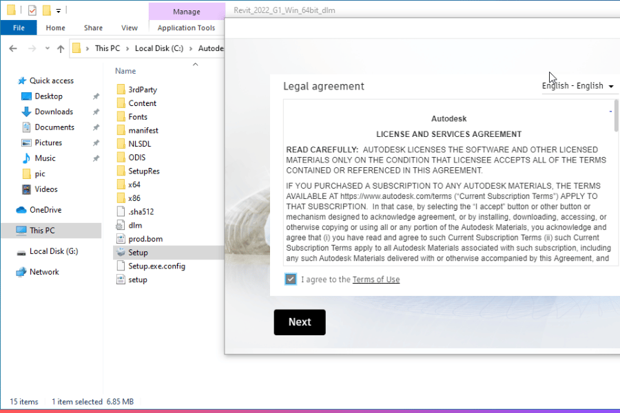This screenshot has width=620, height=413.
Task: Click the Name column header
Action: (125, 71)
